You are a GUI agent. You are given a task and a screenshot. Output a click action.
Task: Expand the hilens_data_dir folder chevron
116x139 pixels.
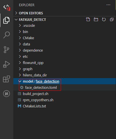tap(20, 75)
